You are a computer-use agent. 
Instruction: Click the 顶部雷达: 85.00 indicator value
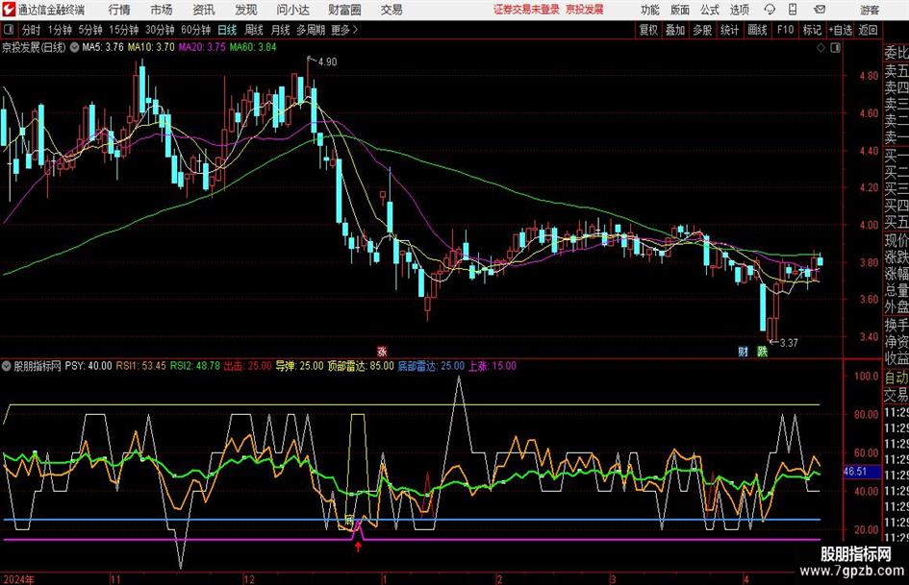361,366
